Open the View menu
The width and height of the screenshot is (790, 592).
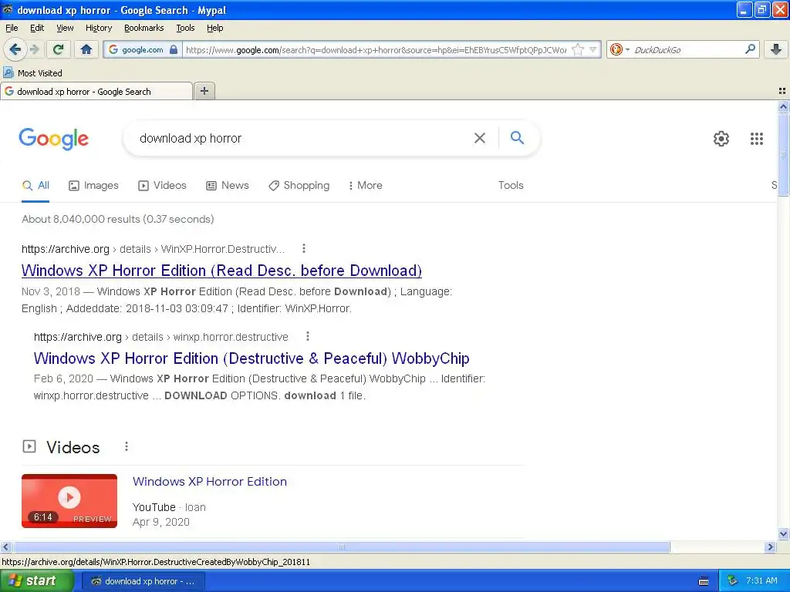[x=65, y=29]
